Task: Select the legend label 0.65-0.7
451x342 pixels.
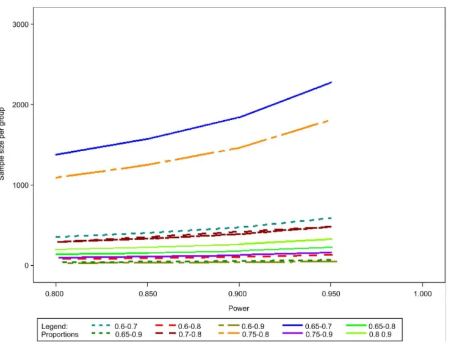Action: point(319,327)
